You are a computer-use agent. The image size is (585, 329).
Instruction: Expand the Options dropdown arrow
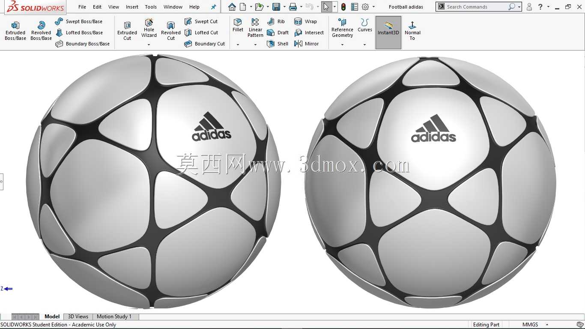click(x=373, y=7)
